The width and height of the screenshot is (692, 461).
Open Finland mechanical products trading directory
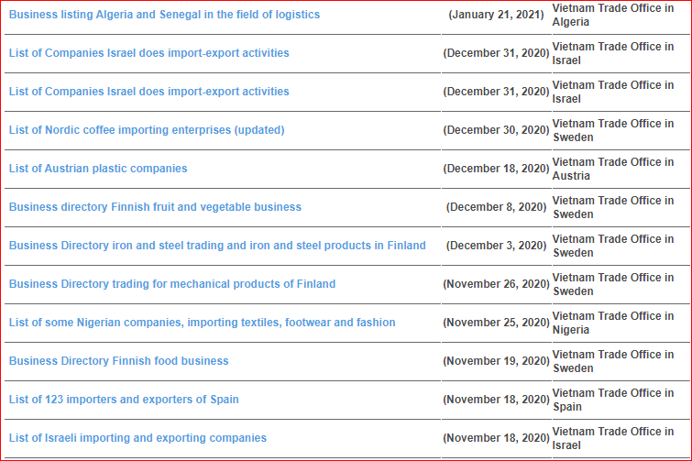click(172, 284)
